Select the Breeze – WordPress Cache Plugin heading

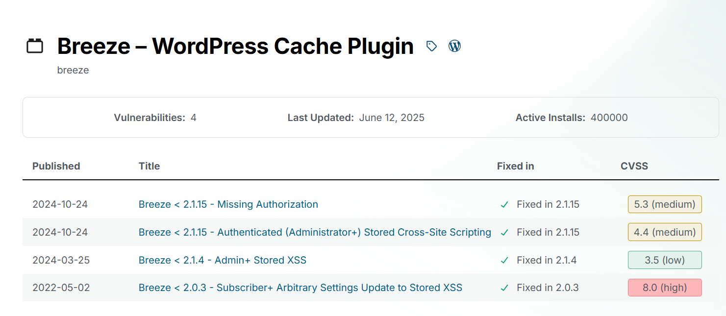(x=235, y=46)
